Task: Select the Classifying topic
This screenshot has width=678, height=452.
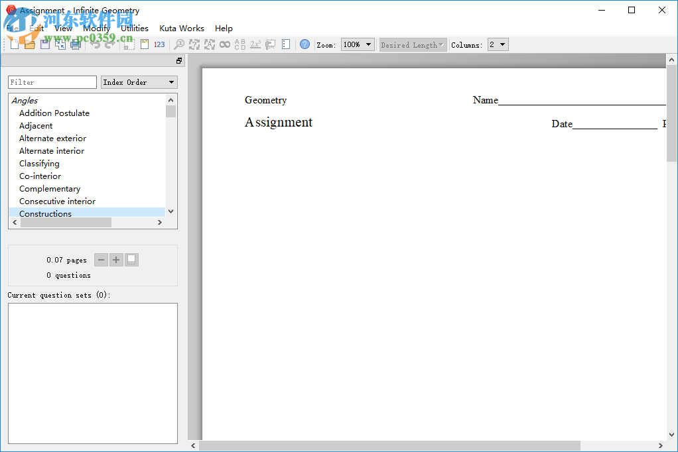Action: click(x=39, y=163)
